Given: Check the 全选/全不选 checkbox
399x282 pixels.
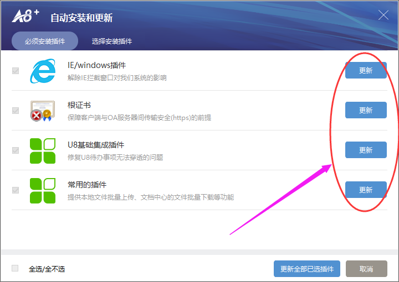Looking at the screenshot, I should pos(15,268).
